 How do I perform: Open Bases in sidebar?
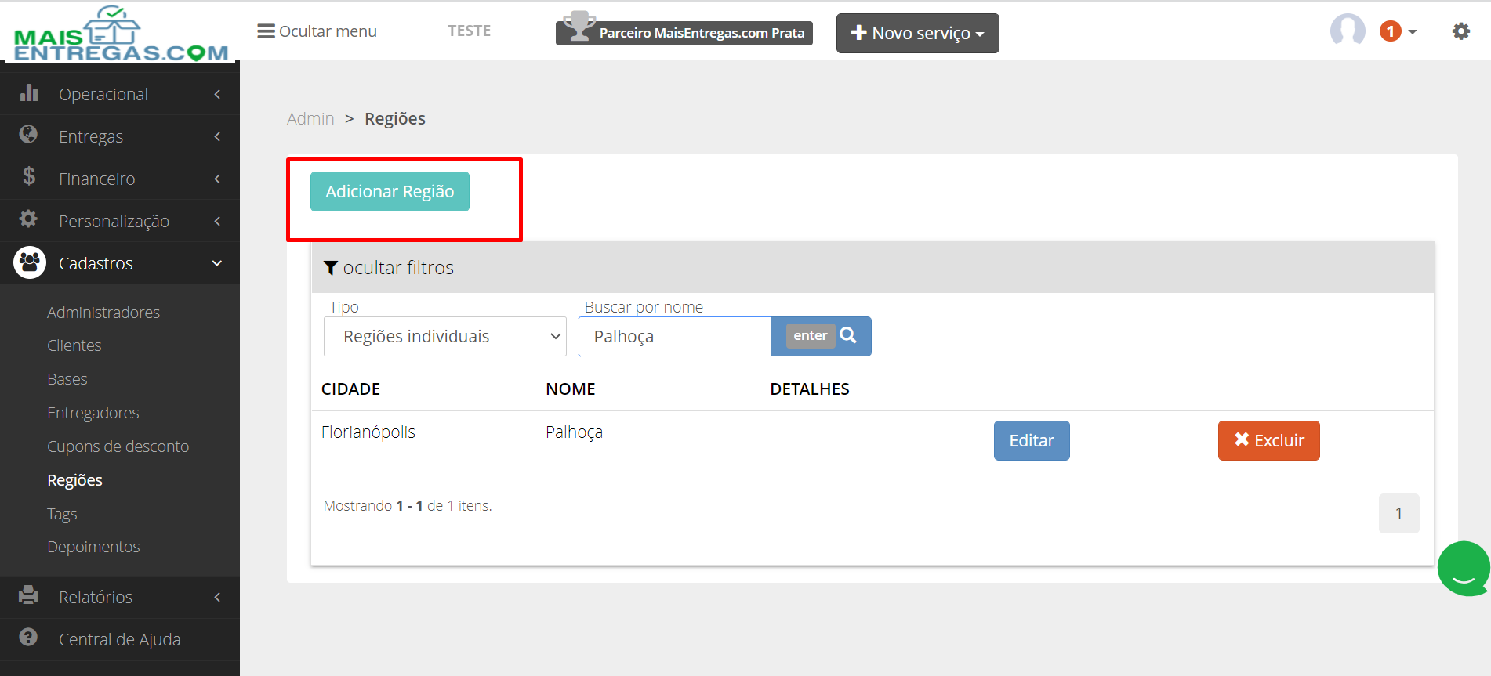click(67, 379)
